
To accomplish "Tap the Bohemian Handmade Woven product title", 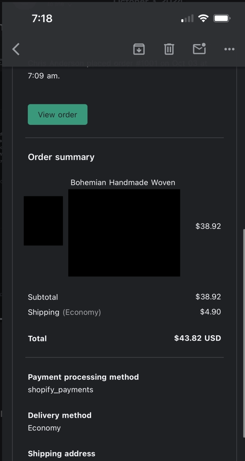I will pyautogui.click(x=123, y=182).
